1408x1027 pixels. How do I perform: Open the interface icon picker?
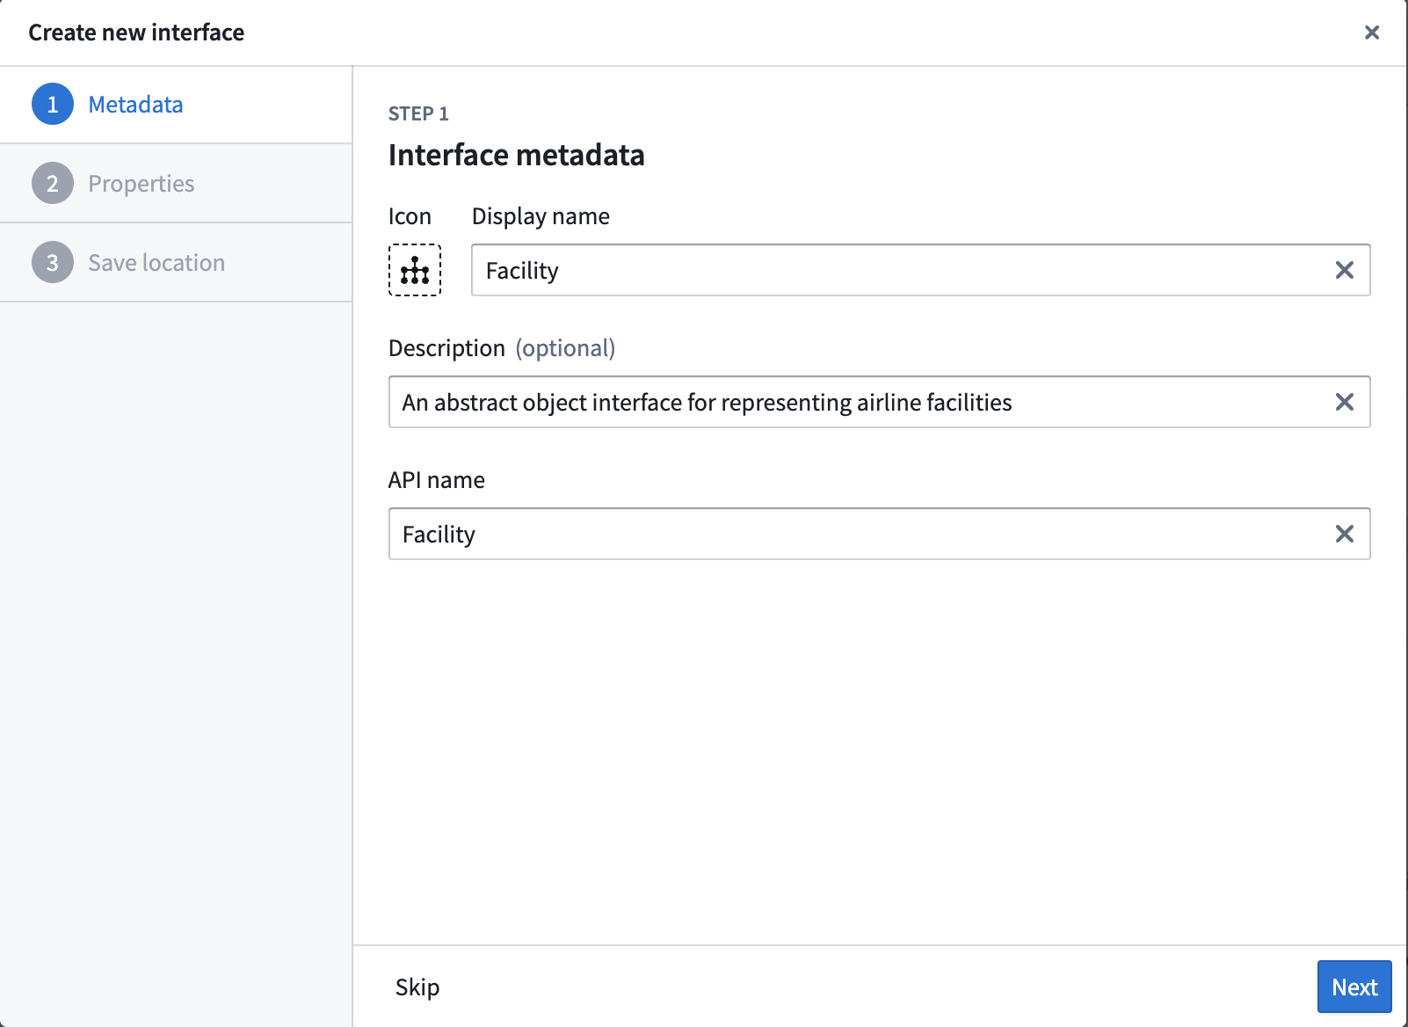[x=415, y=270]
